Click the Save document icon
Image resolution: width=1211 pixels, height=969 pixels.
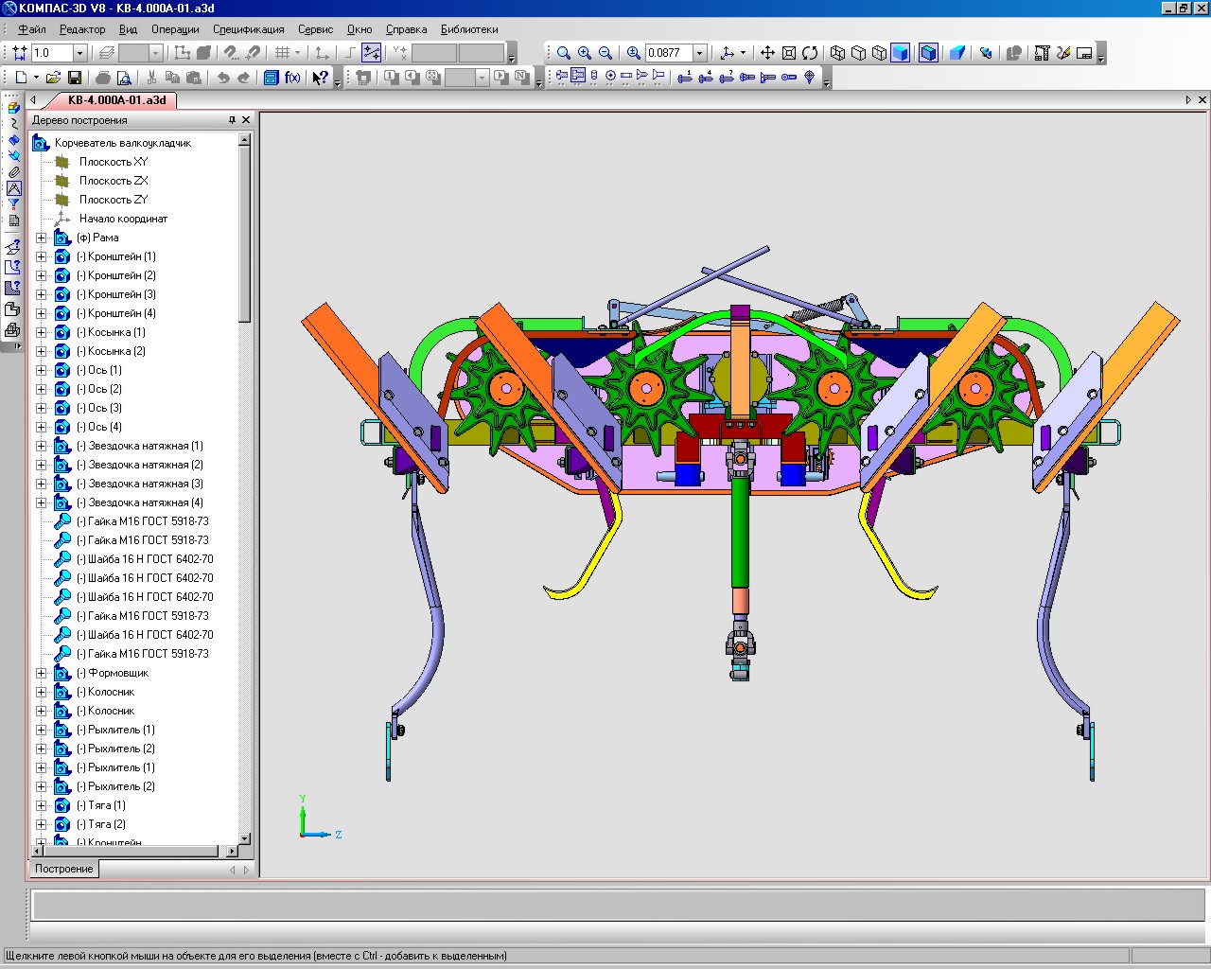pyautogui.click(x=75, y=78)
